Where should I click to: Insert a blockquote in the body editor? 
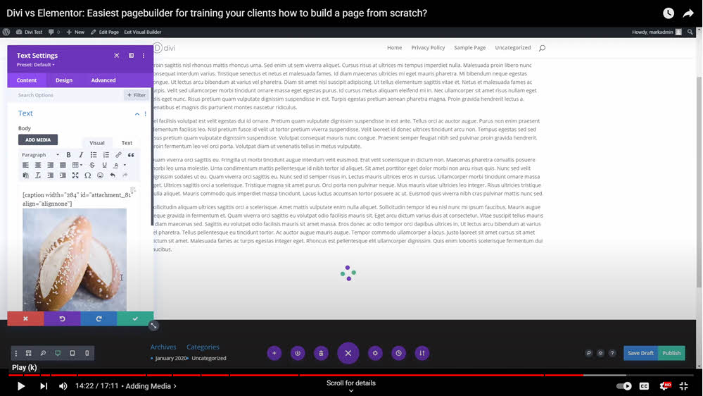coord(130,155)
